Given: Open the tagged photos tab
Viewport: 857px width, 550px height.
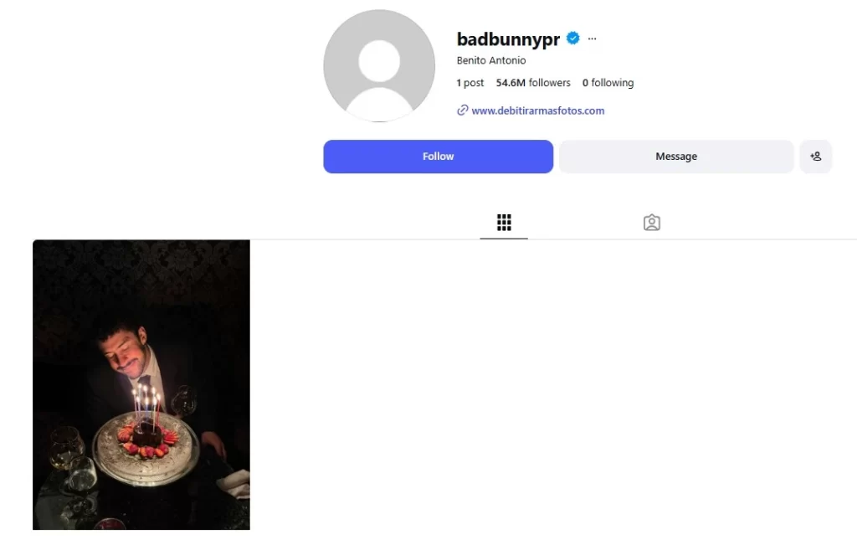Looking at the screenshot, I should coord(651,223).
